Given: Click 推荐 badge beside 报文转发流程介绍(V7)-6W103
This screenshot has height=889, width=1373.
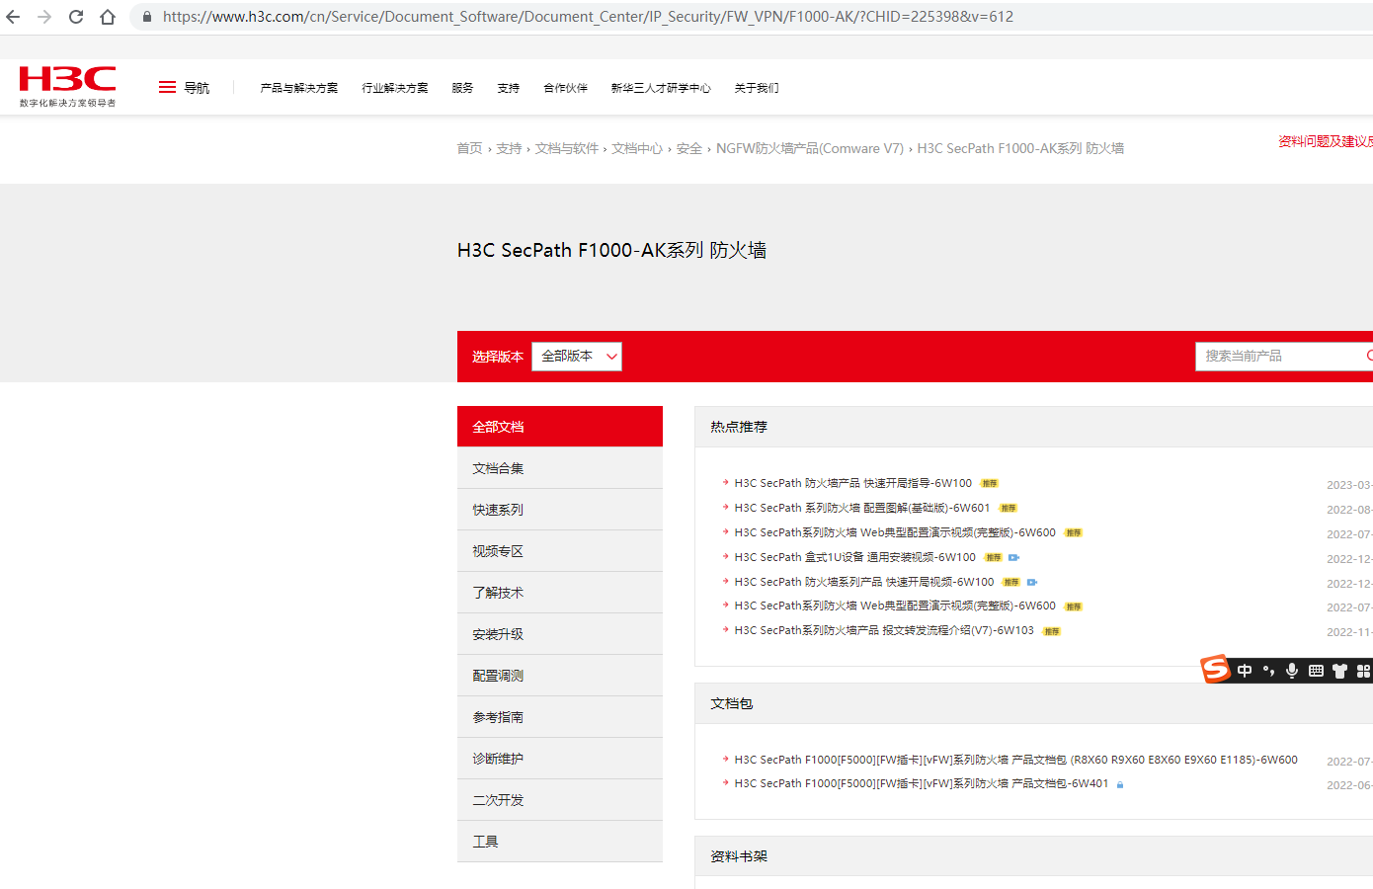Looking at the screenshot, I should tap(1052, 630).
